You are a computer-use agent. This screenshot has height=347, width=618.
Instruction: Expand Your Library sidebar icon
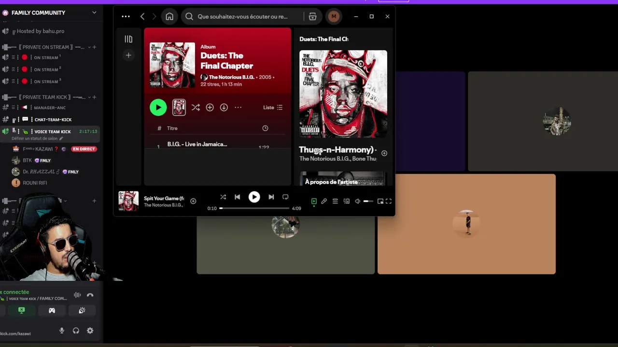[x=128, y=39]
